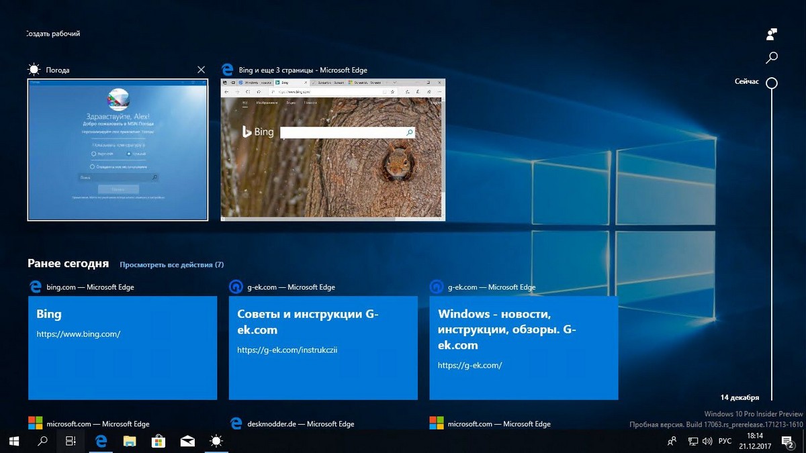The height and width of the screenshot is (453, 806).
Task: Open Microsoft Edge from taskbar
Action: click(x=101, y=441)
